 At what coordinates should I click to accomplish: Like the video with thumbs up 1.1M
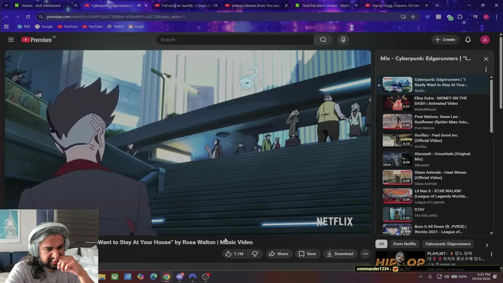click(x=235, y=254)
